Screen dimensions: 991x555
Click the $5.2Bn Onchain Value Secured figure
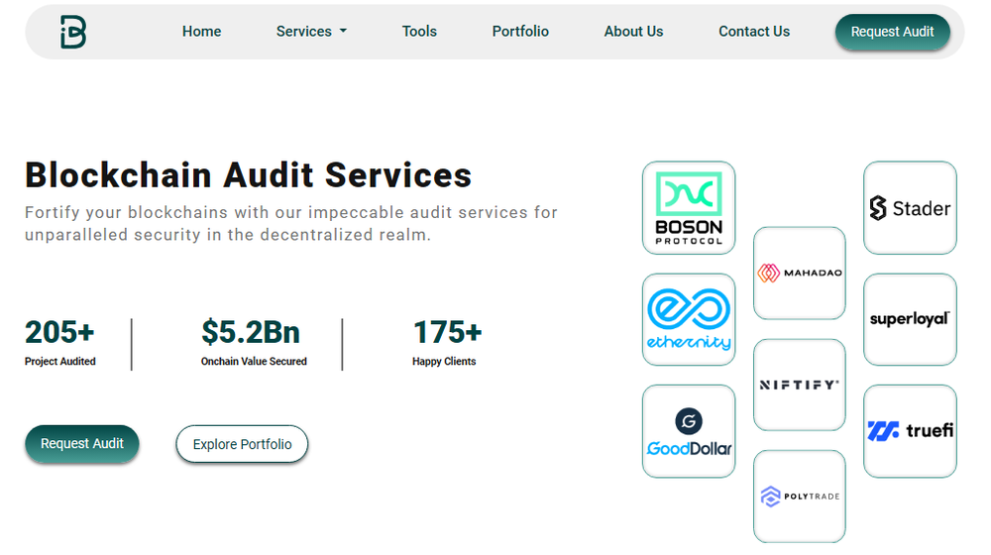point(254,342)
